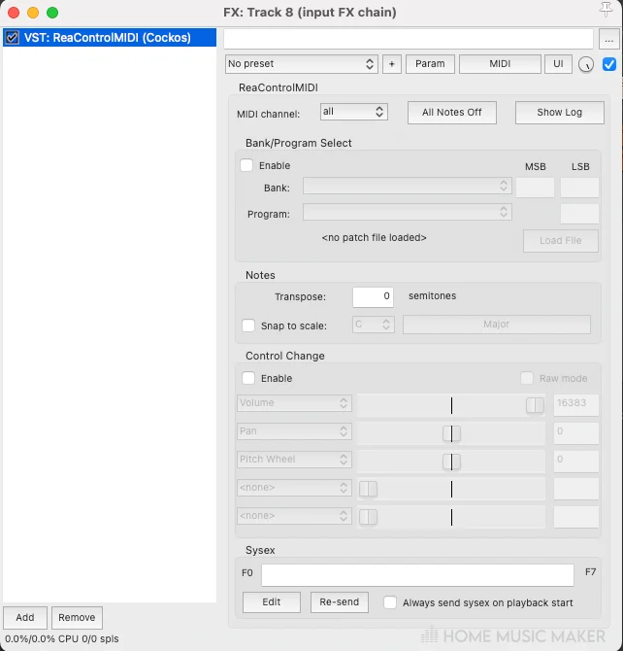Click the <no patch file loaded> text
This screenshot has width=623, height=651.
(375, 237)
